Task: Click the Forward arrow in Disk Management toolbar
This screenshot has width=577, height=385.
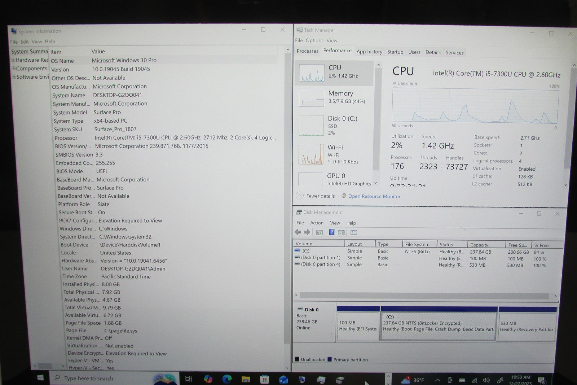Action: click(x=307, y=232)
